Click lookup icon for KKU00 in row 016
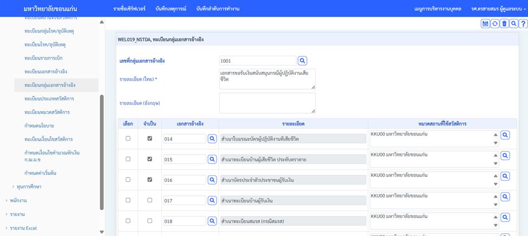528x236 pixels. tap(505, 176)
